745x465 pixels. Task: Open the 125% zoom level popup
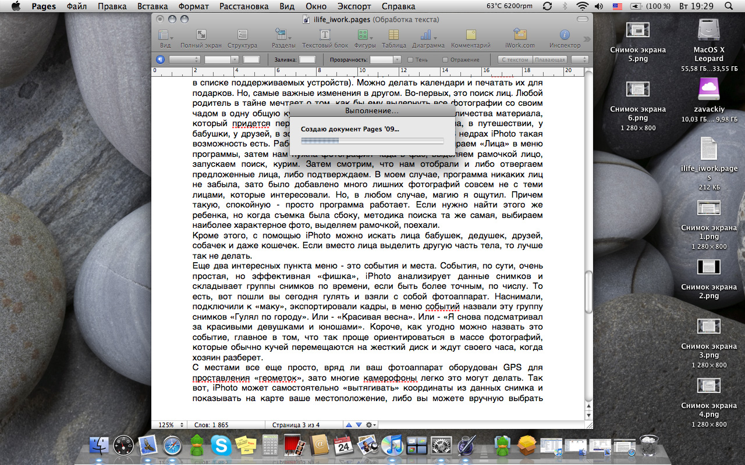tap(171, 425)
